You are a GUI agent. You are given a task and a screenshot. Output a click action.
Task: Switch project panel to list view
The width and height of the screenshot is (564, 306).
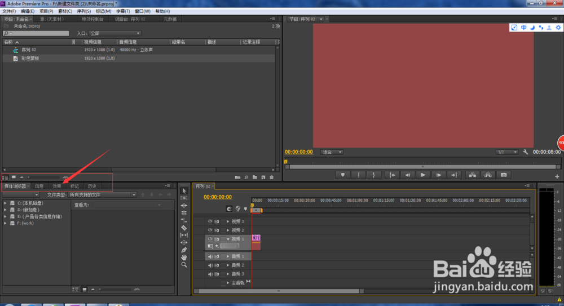pos(6,178)
